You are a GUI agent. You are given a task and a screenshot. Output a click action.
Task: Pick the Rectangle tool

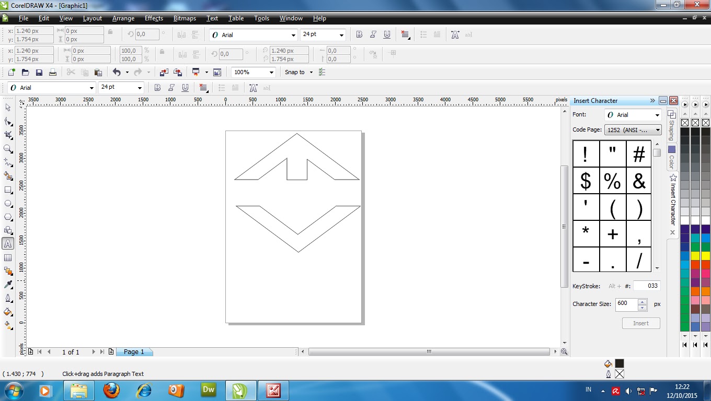pos(8,190)
